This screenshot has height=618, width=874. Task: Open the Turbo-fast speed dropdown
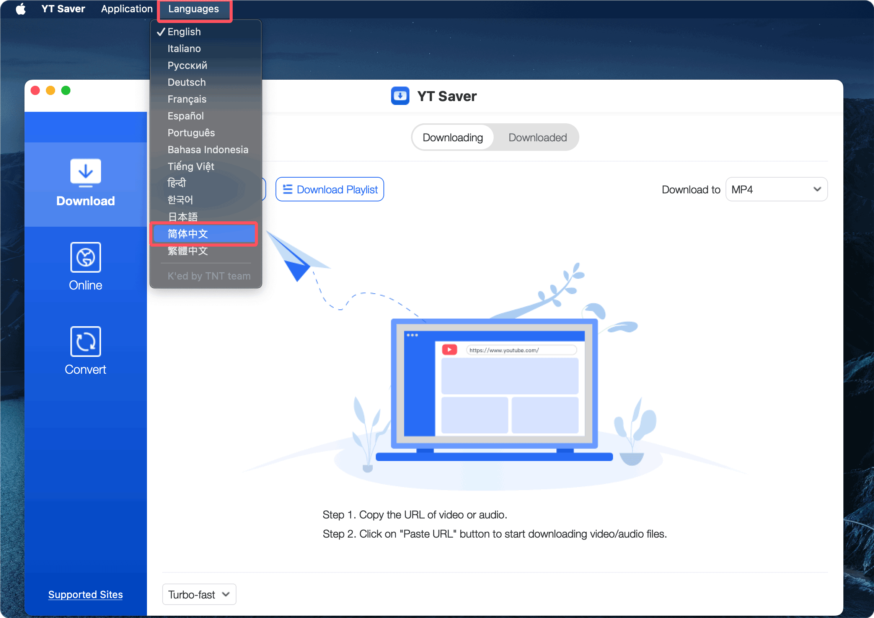[199, 594]
